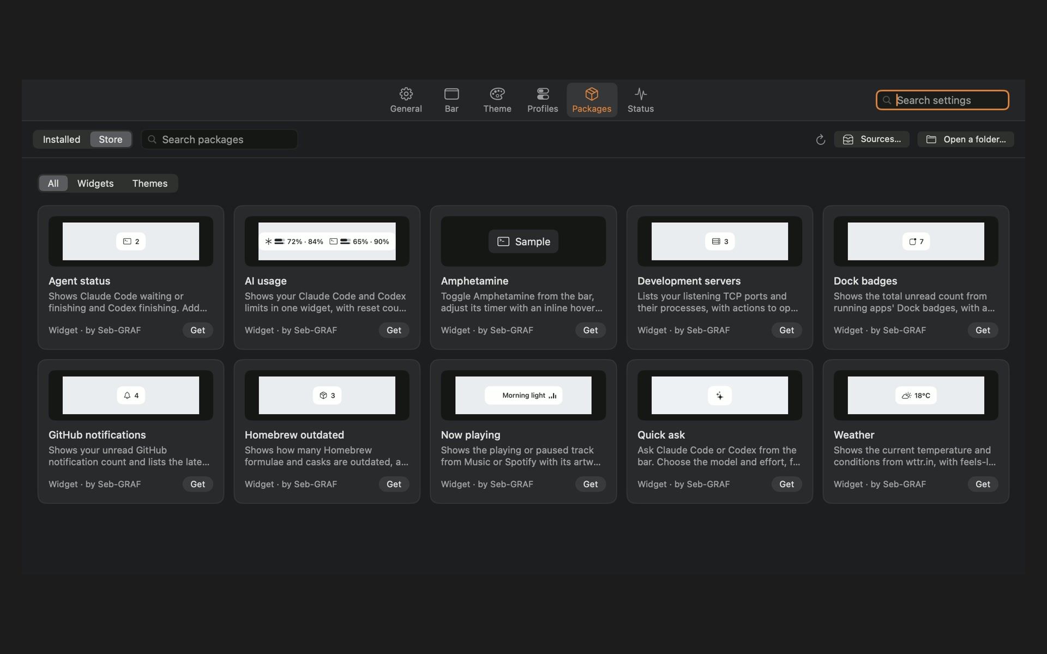Get the Development servers widget
The image size is (1047, 654).
pos(786,330)
